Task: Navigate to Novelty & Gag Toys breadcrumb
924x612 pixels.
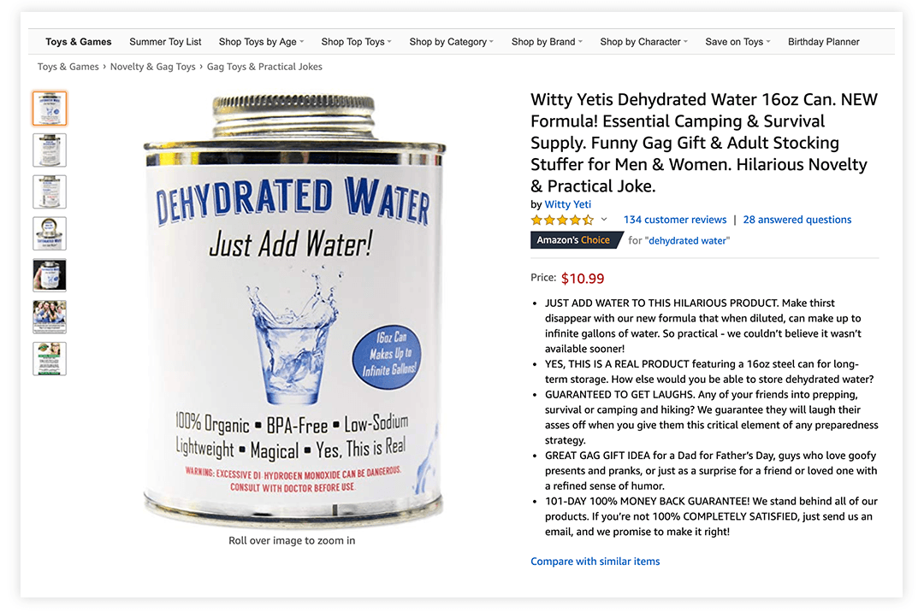Action: point(152,67)
